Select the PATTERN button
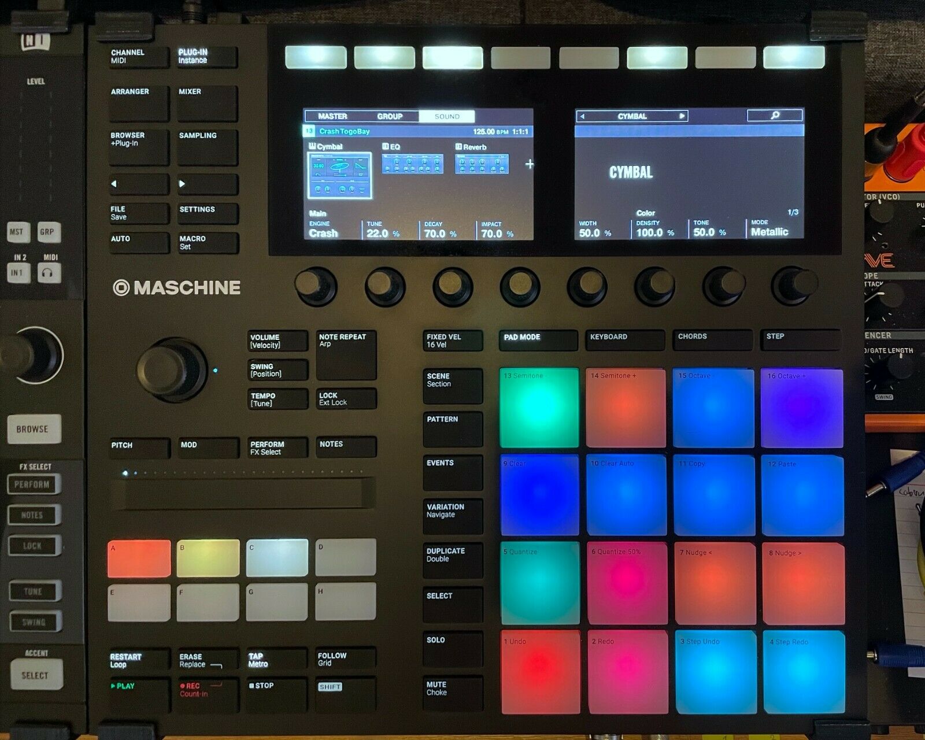Image resolution: width=925 pixels, height=740 pixels. click(453, 428)
